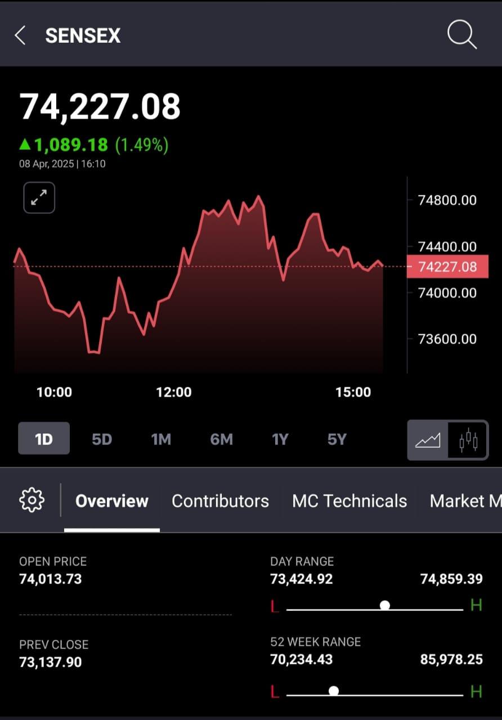Click the green up-arrow change indicator

(x=25, y=145)
